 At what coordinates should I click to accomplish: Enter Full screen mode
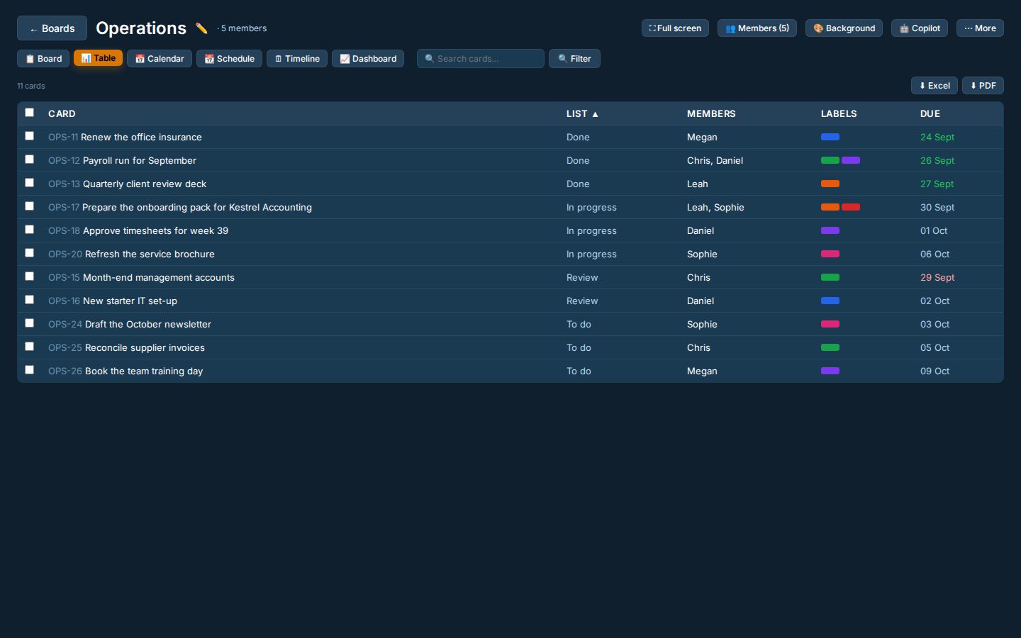pyautogui.click(x=675, y=28)
